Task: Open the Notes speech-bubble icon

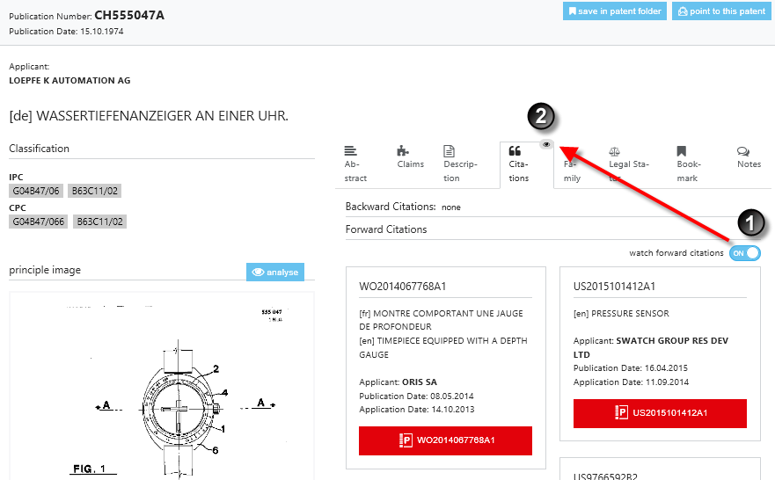Action: [743, 151]
